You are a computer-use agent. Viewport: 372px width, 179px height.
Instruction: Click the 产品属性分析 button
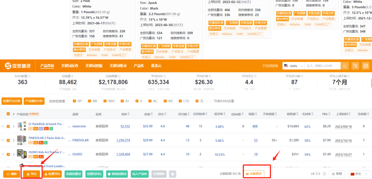tap(34, 101)
